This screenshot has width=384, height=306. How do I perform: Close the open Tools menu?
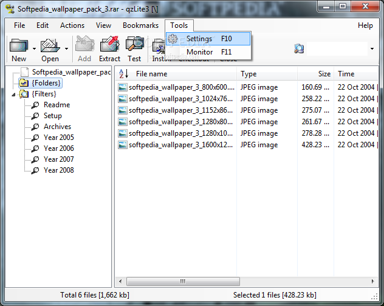pyautogui.click(x=179, y=25)
